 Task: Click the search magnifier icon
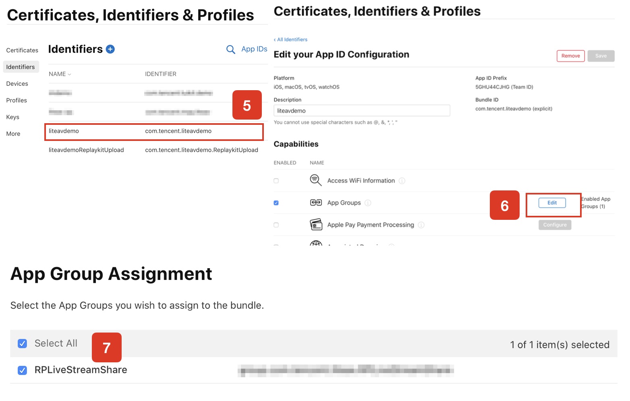pos(230,50)
